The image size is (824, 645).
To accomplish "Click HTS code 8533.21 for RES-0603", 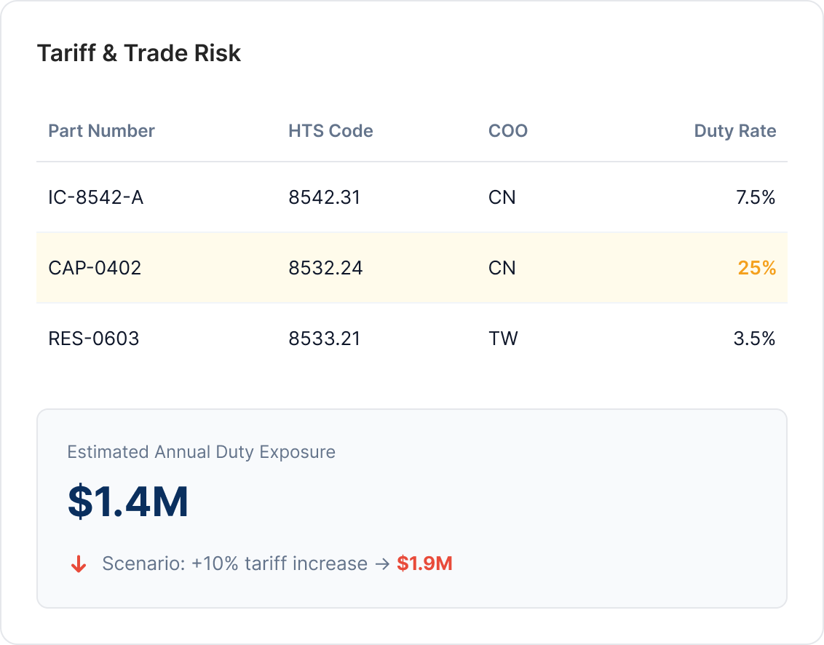I will click(x=324, y=339).
